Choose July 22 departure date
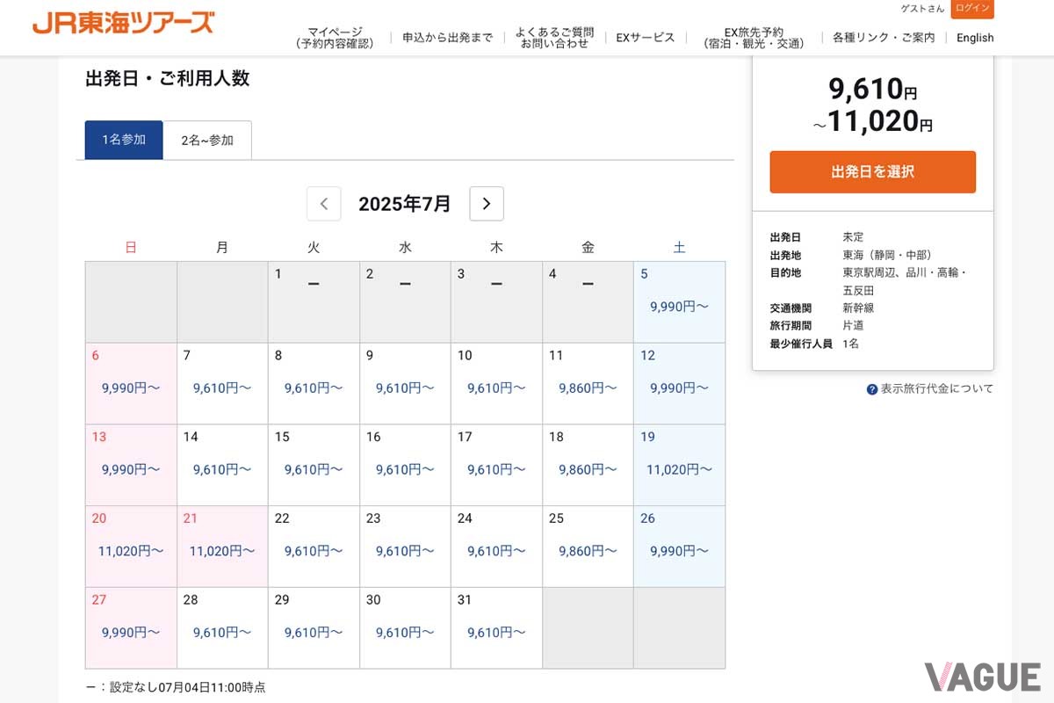This screenshot has height=703, width=1054. pyautogui.click(x=314, y=547)
